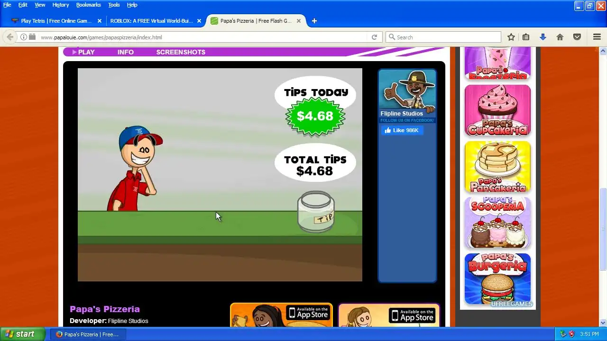The width and height of the screenshot is (607, 341).
Task: Click the taskbar clock showing 3:51 PM
Action: (x=589, y=334)
